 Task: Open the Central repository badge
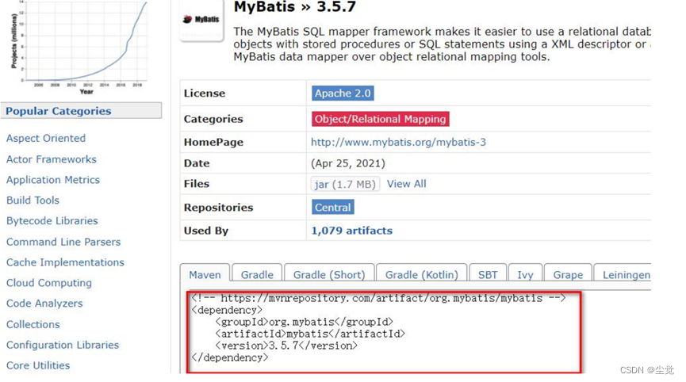coord(332,208)
